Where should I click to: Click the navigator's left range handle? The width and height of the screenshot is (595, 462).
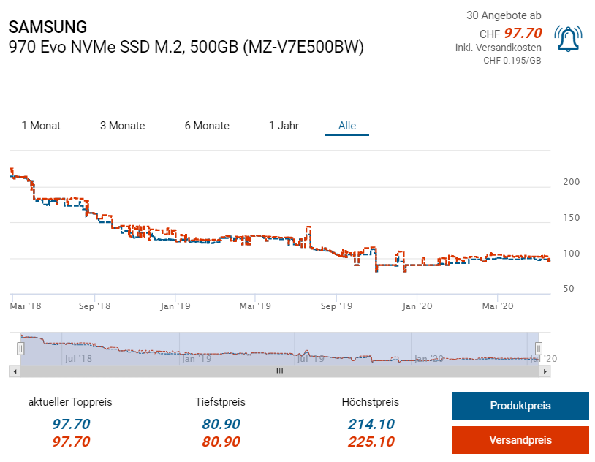pyautogui.click(x=21, y=348)
